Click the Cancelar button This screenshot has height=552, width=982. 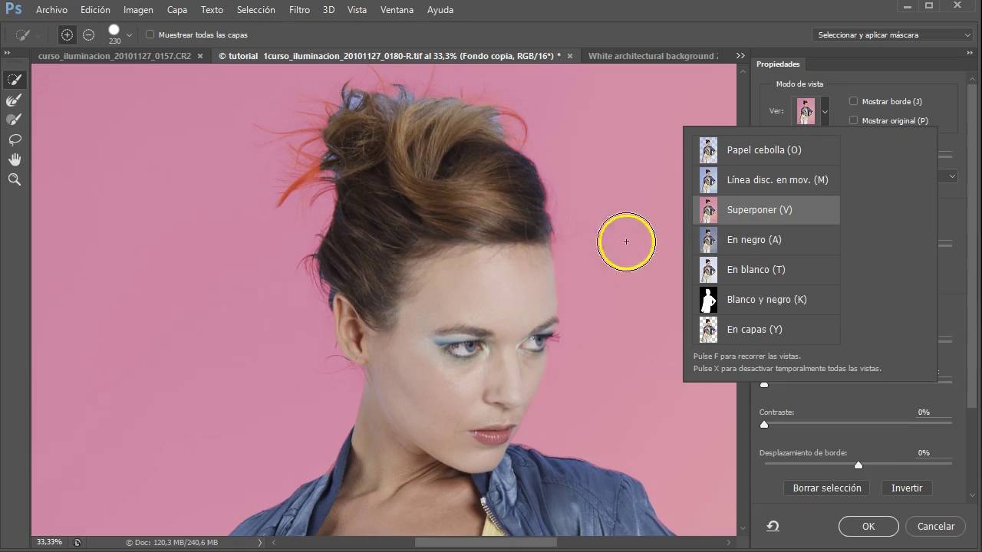coord(936,527)
